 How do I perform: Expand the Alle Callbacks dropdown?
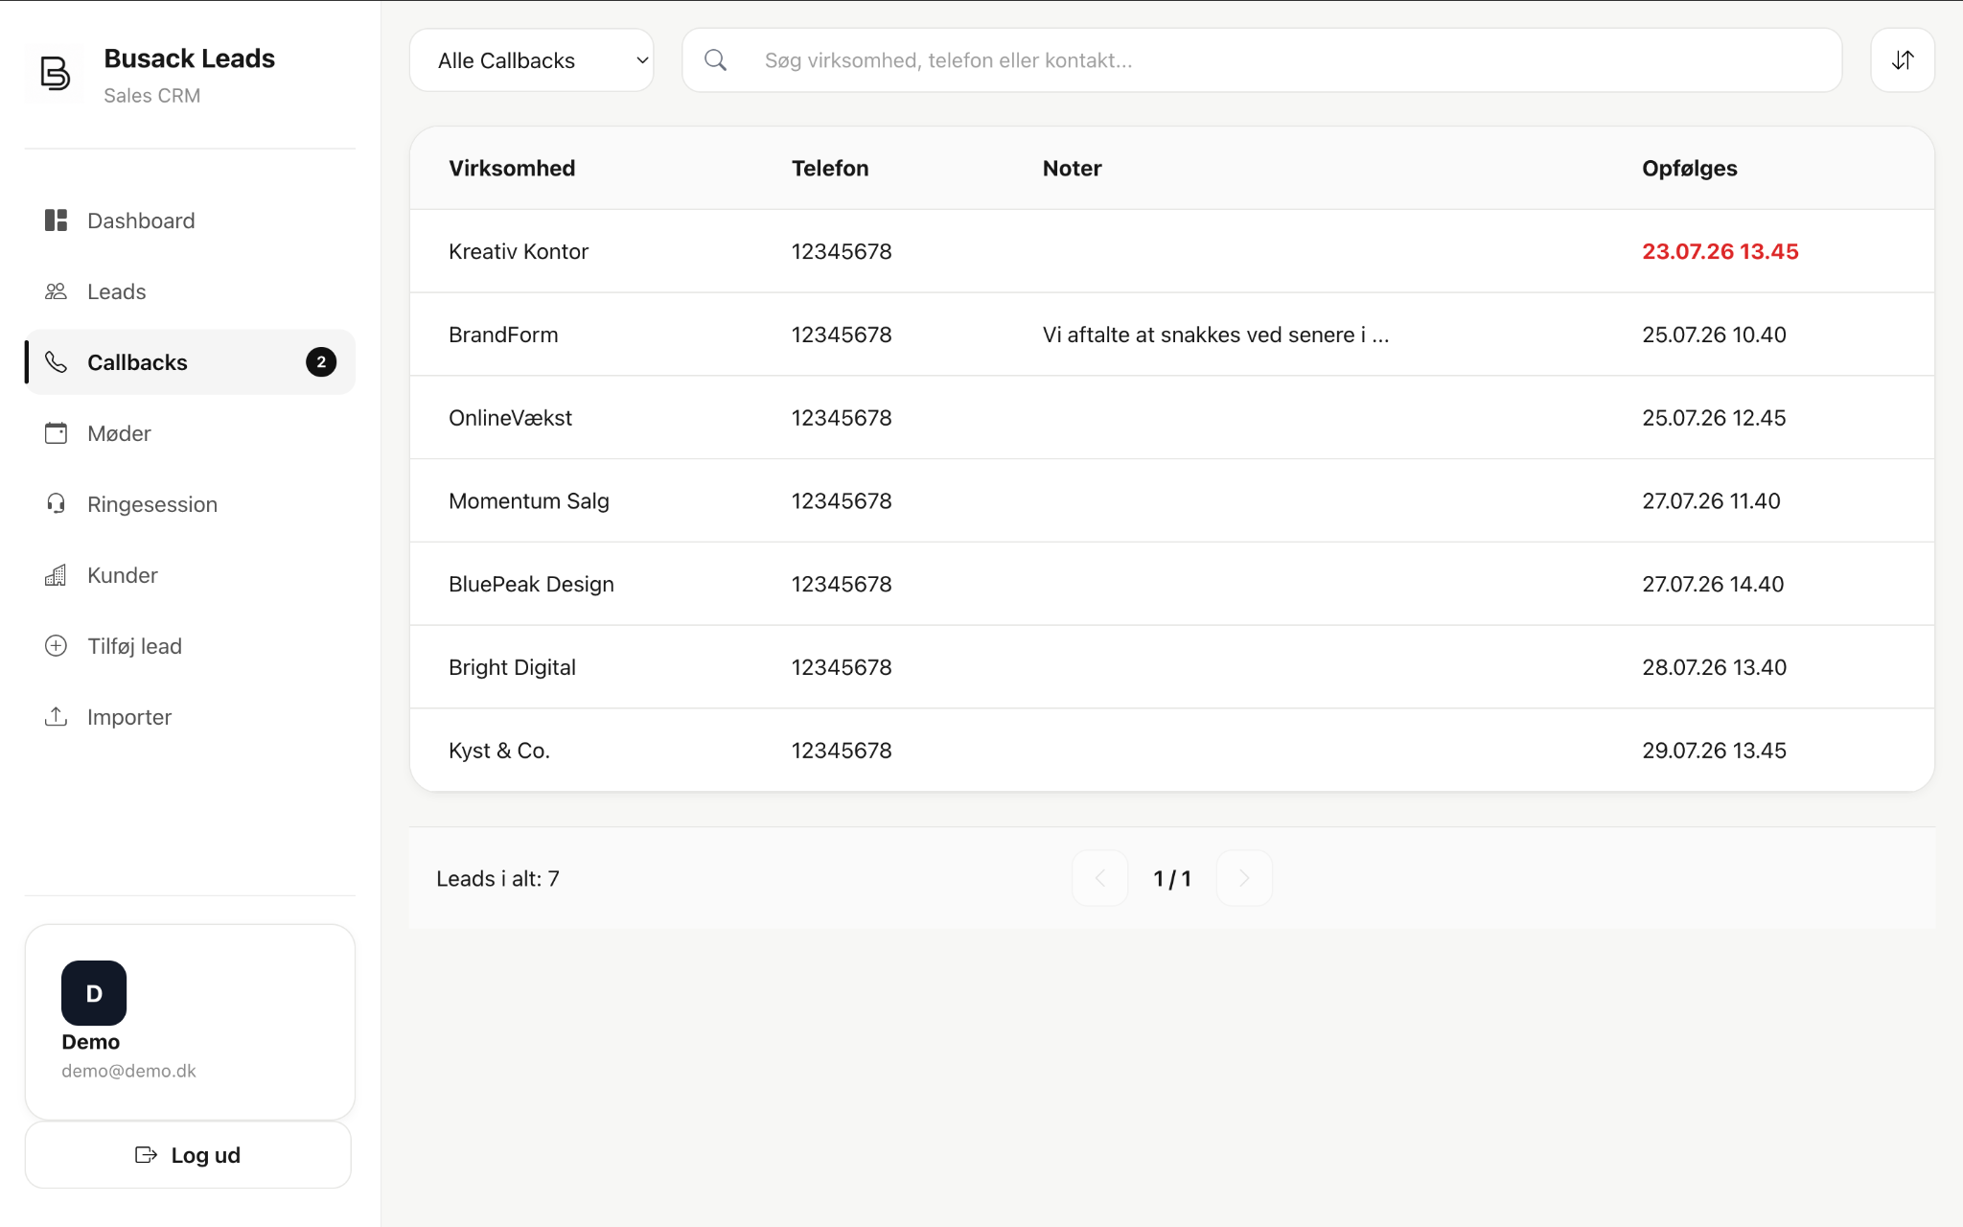532,60
